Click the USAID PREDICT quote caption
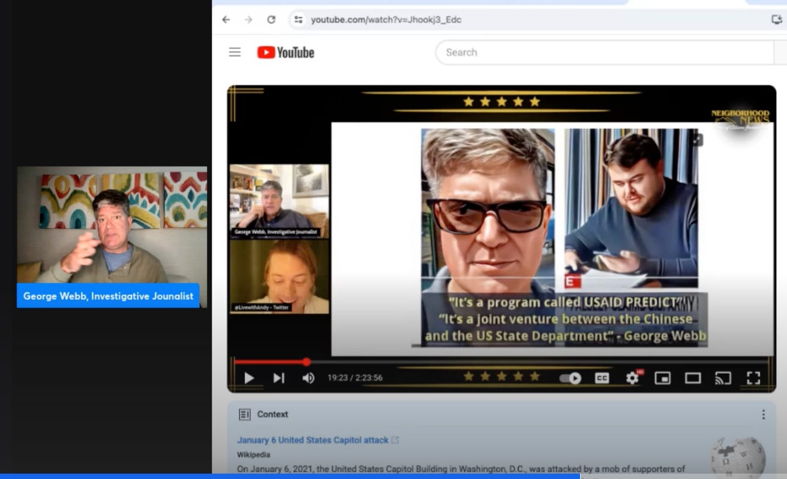The image size is (787, 479). pyautogui.click(x=566, y=319)
